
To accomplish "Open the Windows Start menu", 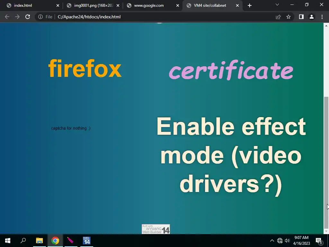I will pyautogui.click(x=8, y=241).
